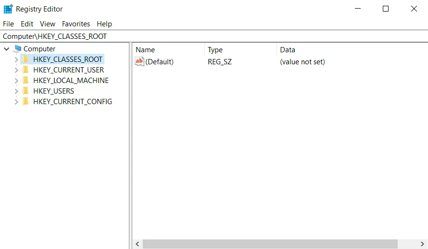Click the horizontal scrollbar right arrow
Screen dimensions: 428x249
pyautogui.click(x=422, y=244)
